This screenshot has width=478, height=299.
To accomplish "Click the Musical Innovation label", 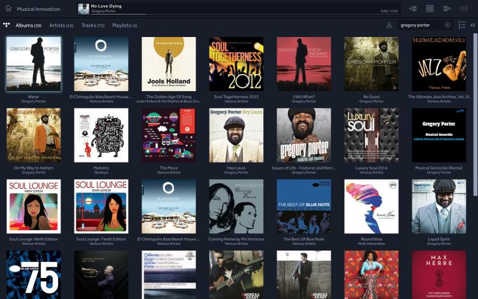I will pyautogui.click(x=38, y=9).
